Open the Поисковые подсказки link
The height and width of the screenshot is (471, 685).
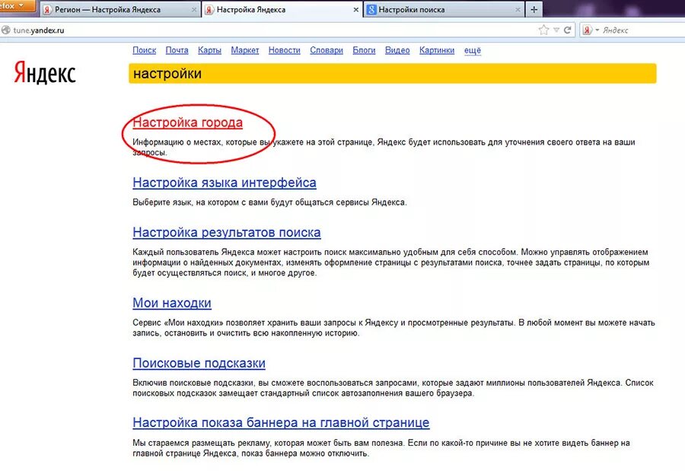coord(199,363)
